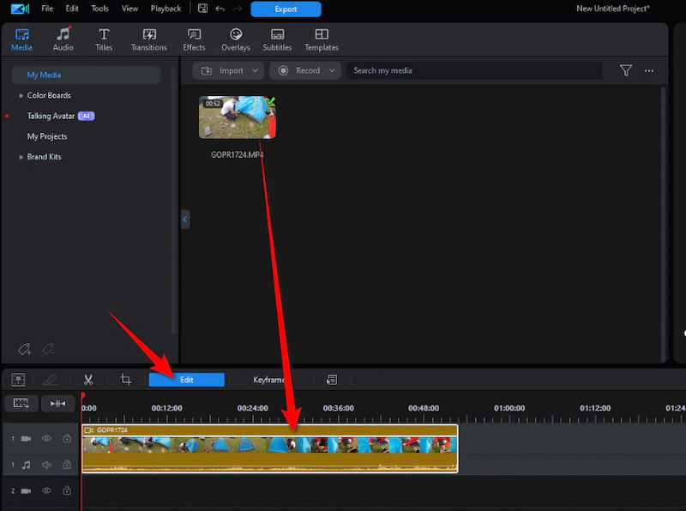Open the Subtitles panel

276,39
